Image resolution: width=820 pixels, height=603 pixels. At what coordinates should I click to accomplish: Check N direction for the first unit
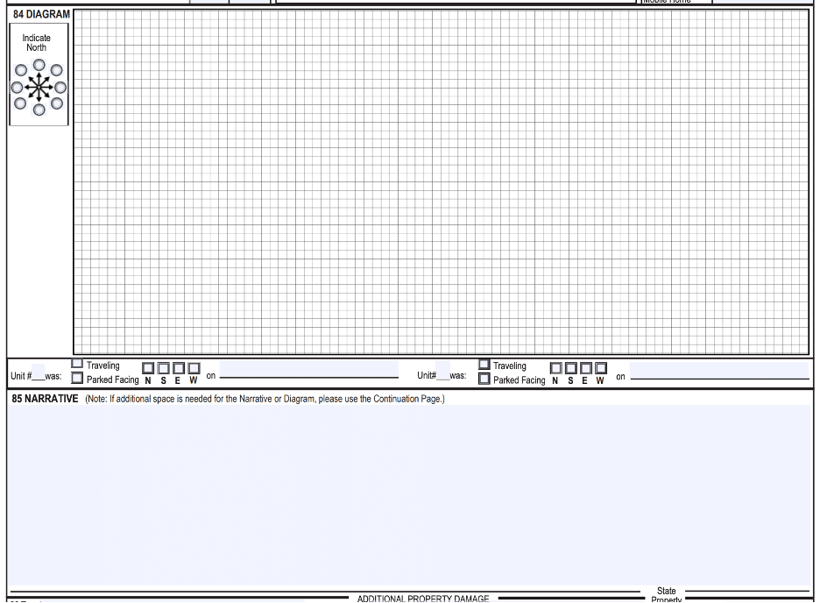149,368
